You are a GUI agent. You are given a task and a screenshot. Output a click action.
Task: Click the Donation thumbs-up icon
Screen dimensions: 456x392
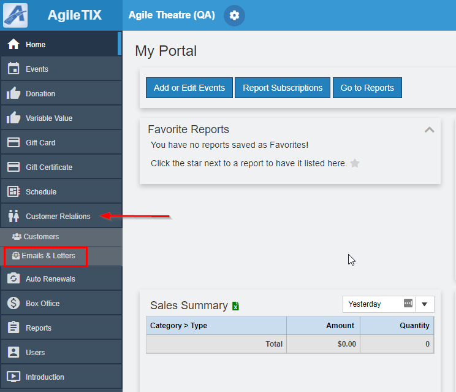pos(13,93)
